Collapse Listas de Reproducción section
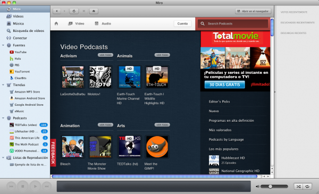 click(x=3, y=158)
